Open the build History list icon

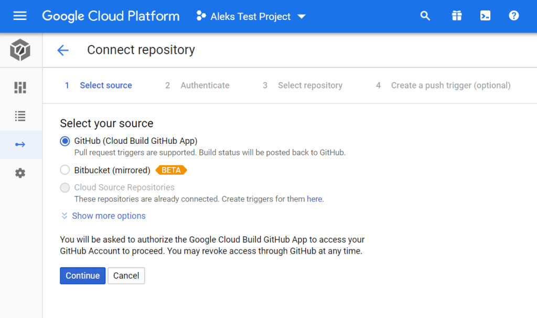tap(20, 116)
